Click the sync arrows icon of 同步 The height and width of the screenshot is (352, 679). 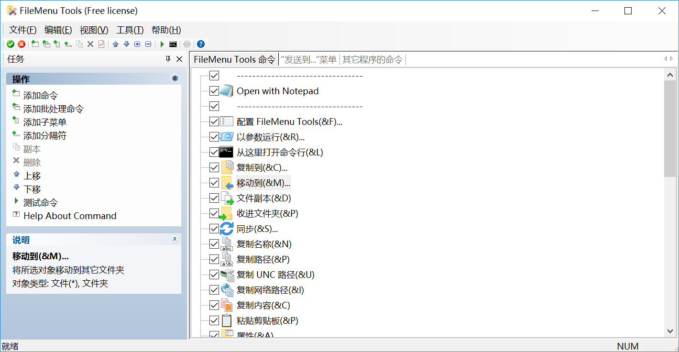click(x=227, y=229)
